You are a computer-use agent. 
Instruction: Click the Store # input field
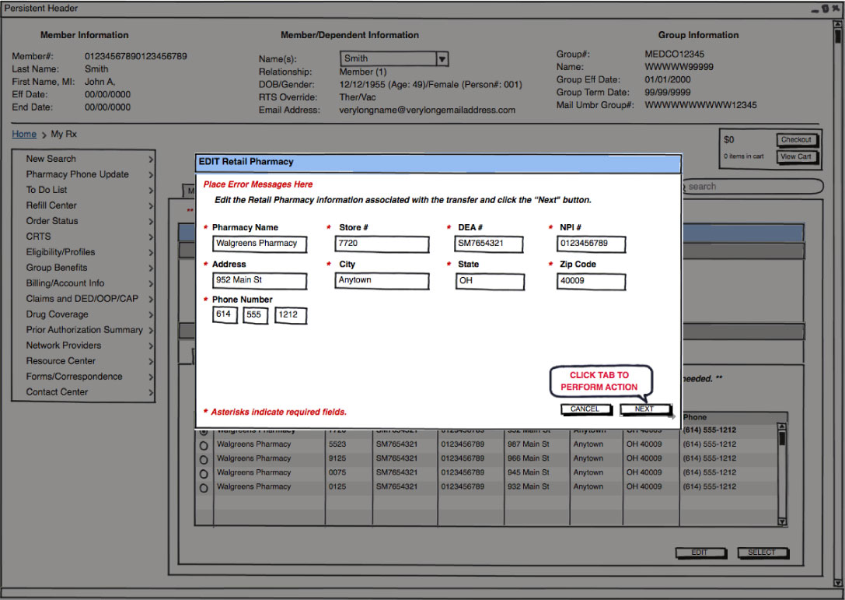tap(382, 244)
